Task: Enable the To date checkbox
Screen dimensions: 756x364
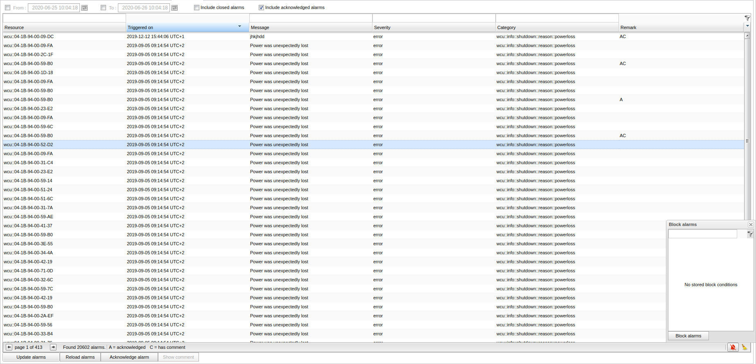Action: coord(104,8)
